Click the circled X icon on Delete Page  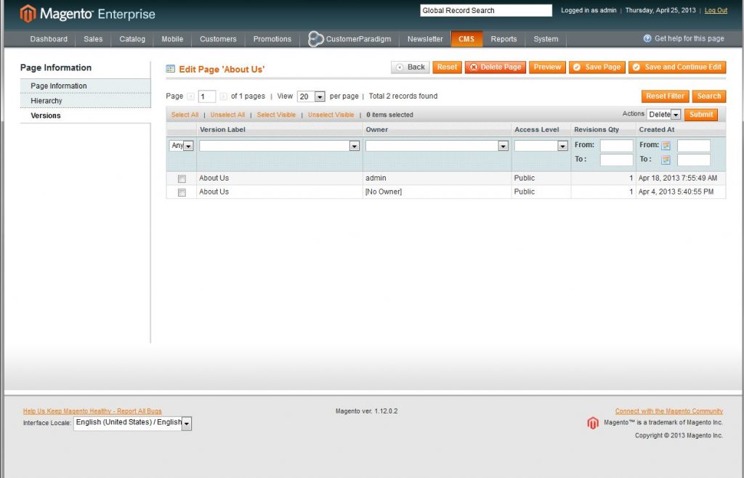coord(474,67)
